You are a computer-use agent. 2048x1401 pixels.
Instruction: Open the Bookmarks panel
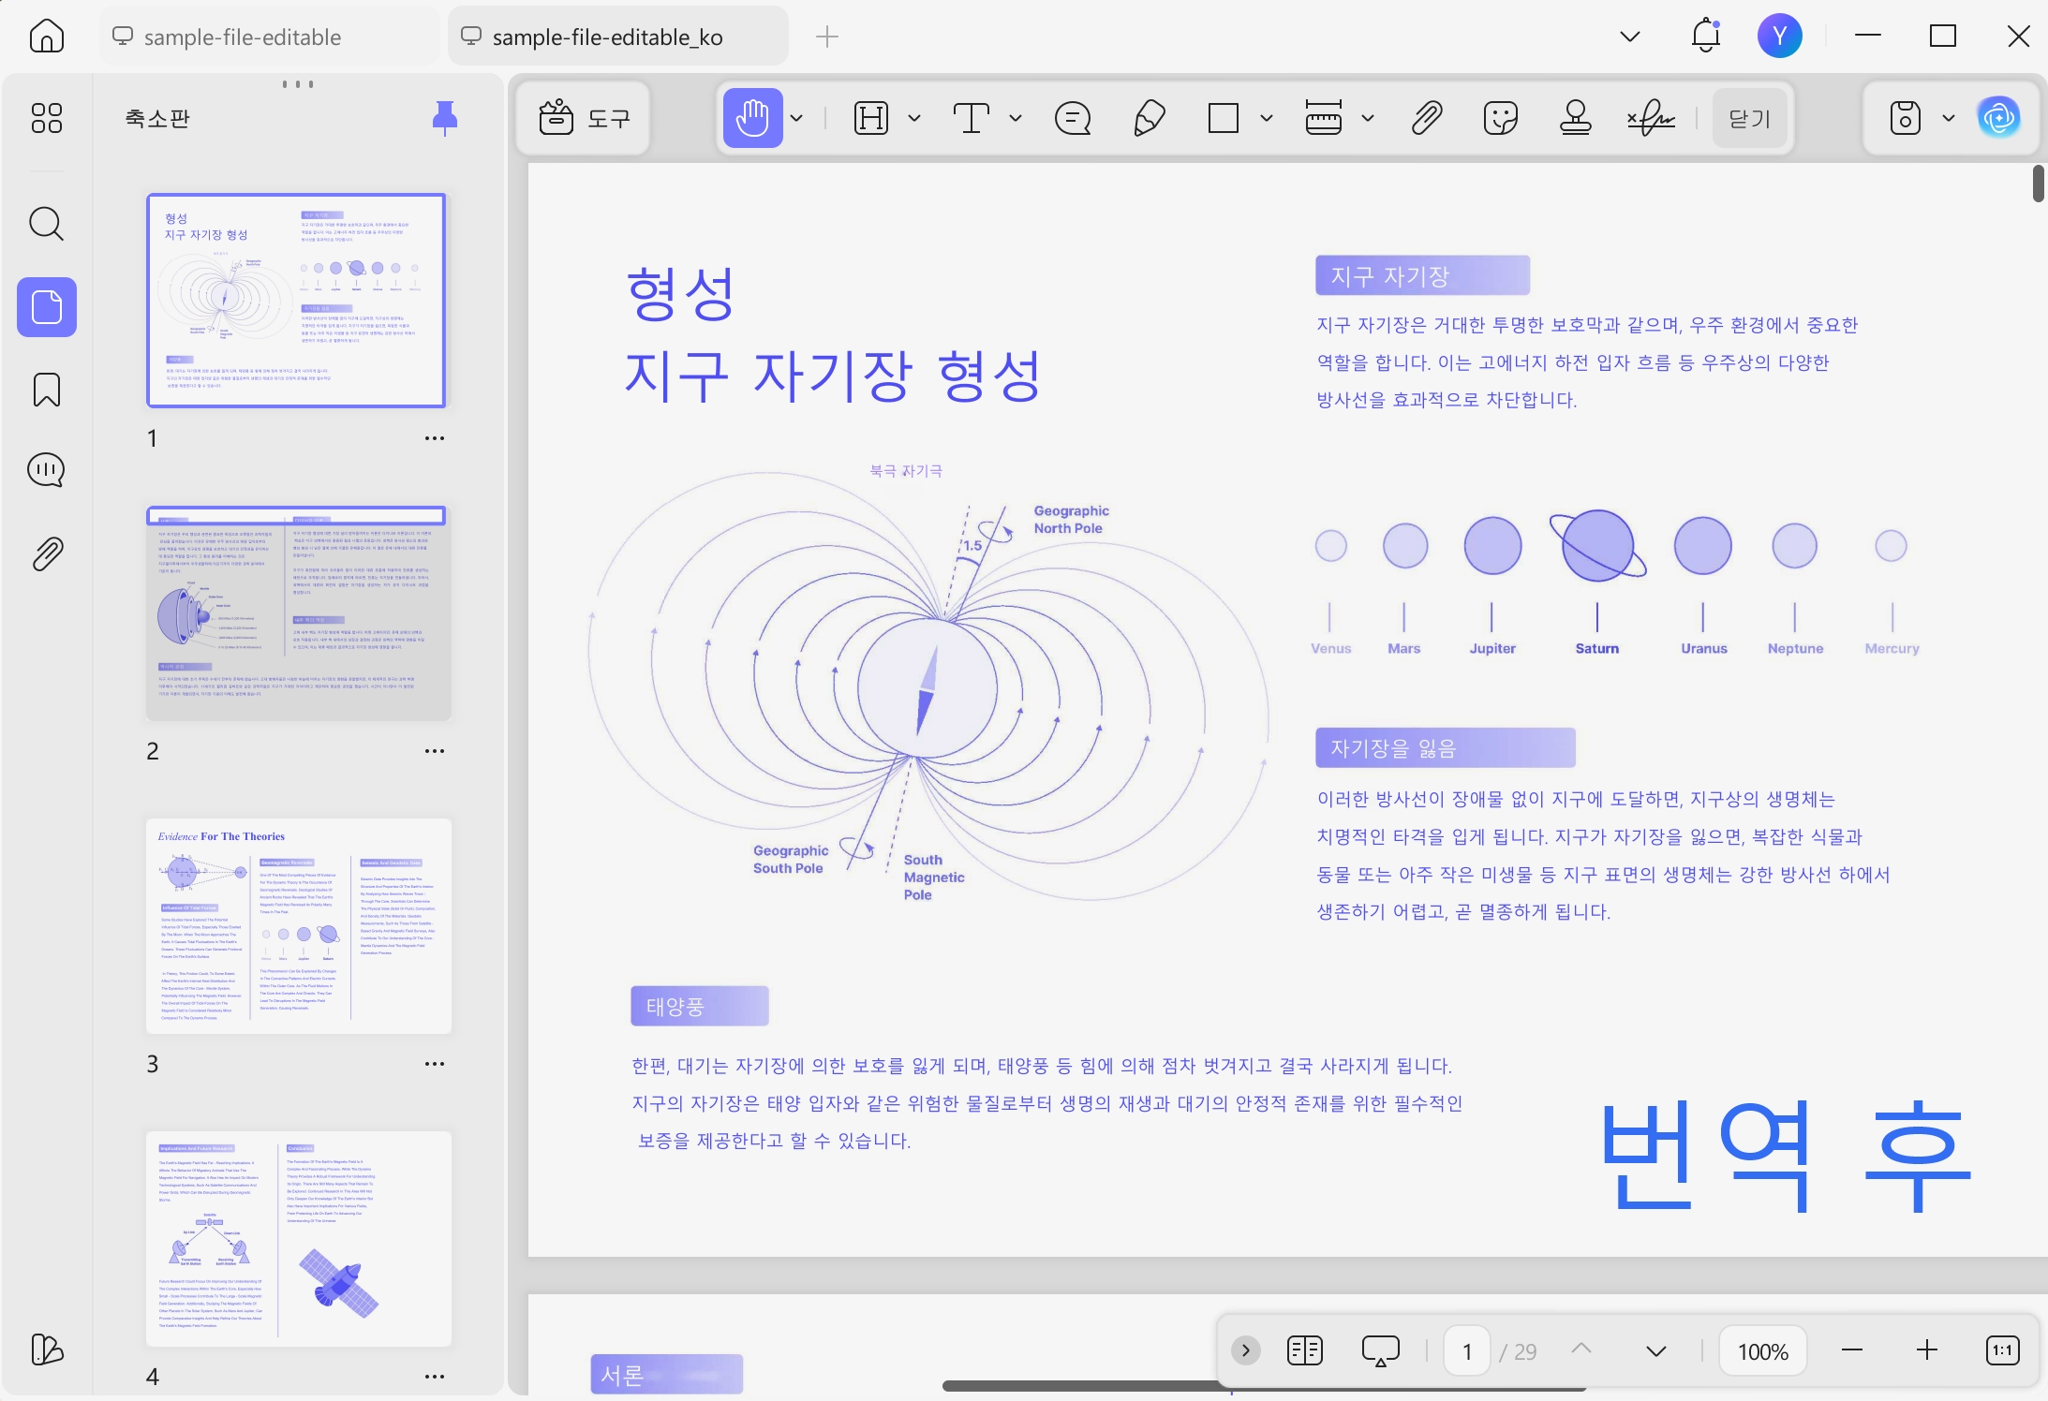click(46, 390)
